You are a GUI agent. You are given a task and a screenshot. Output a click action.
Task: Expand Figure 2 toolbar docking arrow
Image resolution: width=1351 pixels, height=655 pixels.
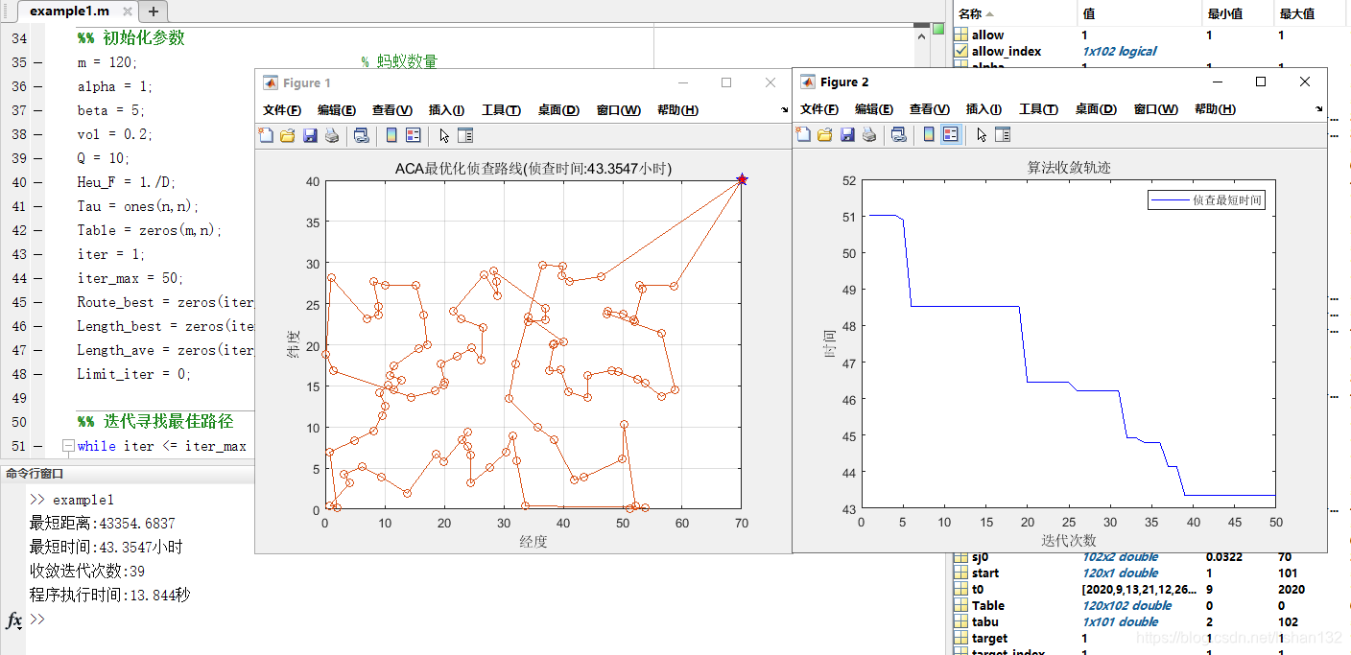tap(1321, 109)
